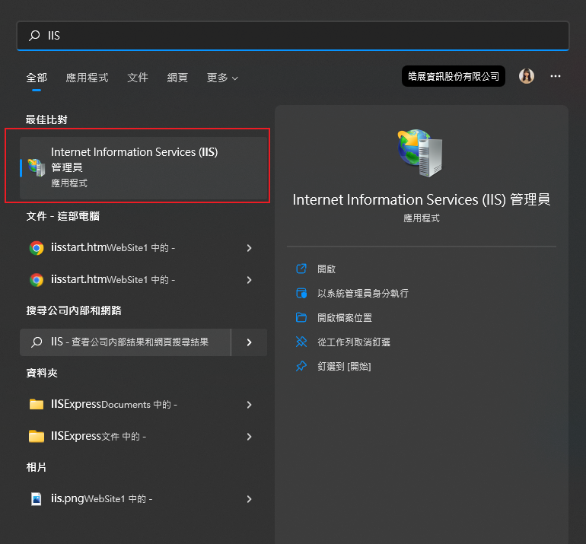Expand arrow for second iisstart.htm result
The image size is (586, 544).
250,280
